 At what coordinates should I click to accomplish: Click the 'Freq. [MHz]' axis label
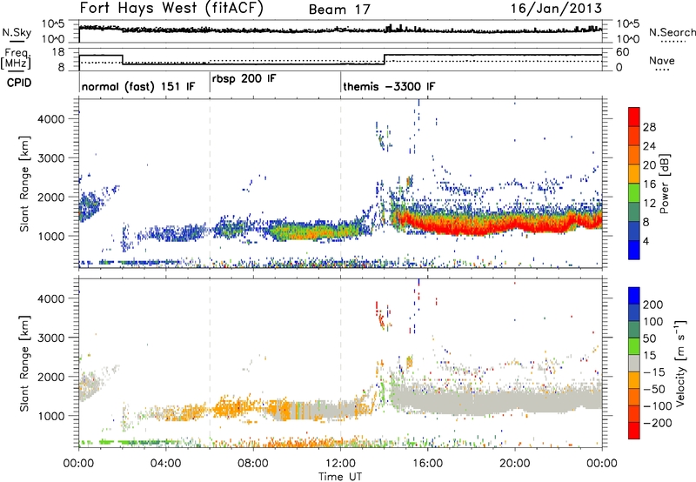(17, 58)
